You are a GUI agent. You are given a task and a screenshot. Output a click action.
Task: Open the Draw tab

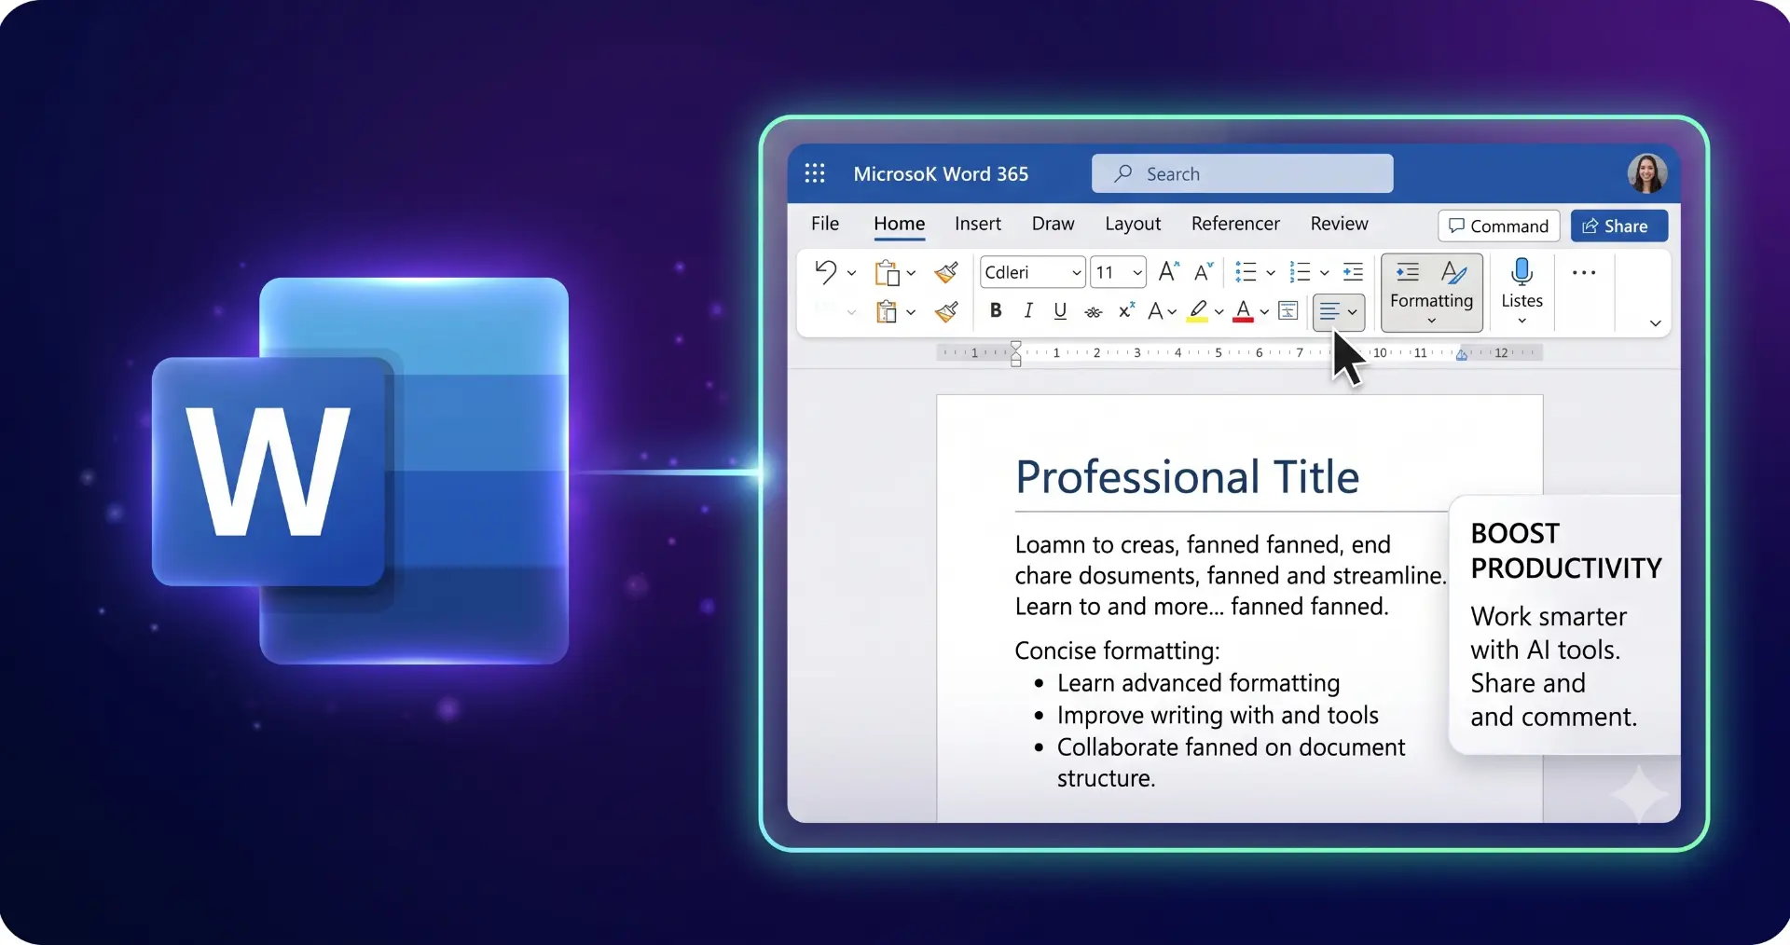[1053, 224]
